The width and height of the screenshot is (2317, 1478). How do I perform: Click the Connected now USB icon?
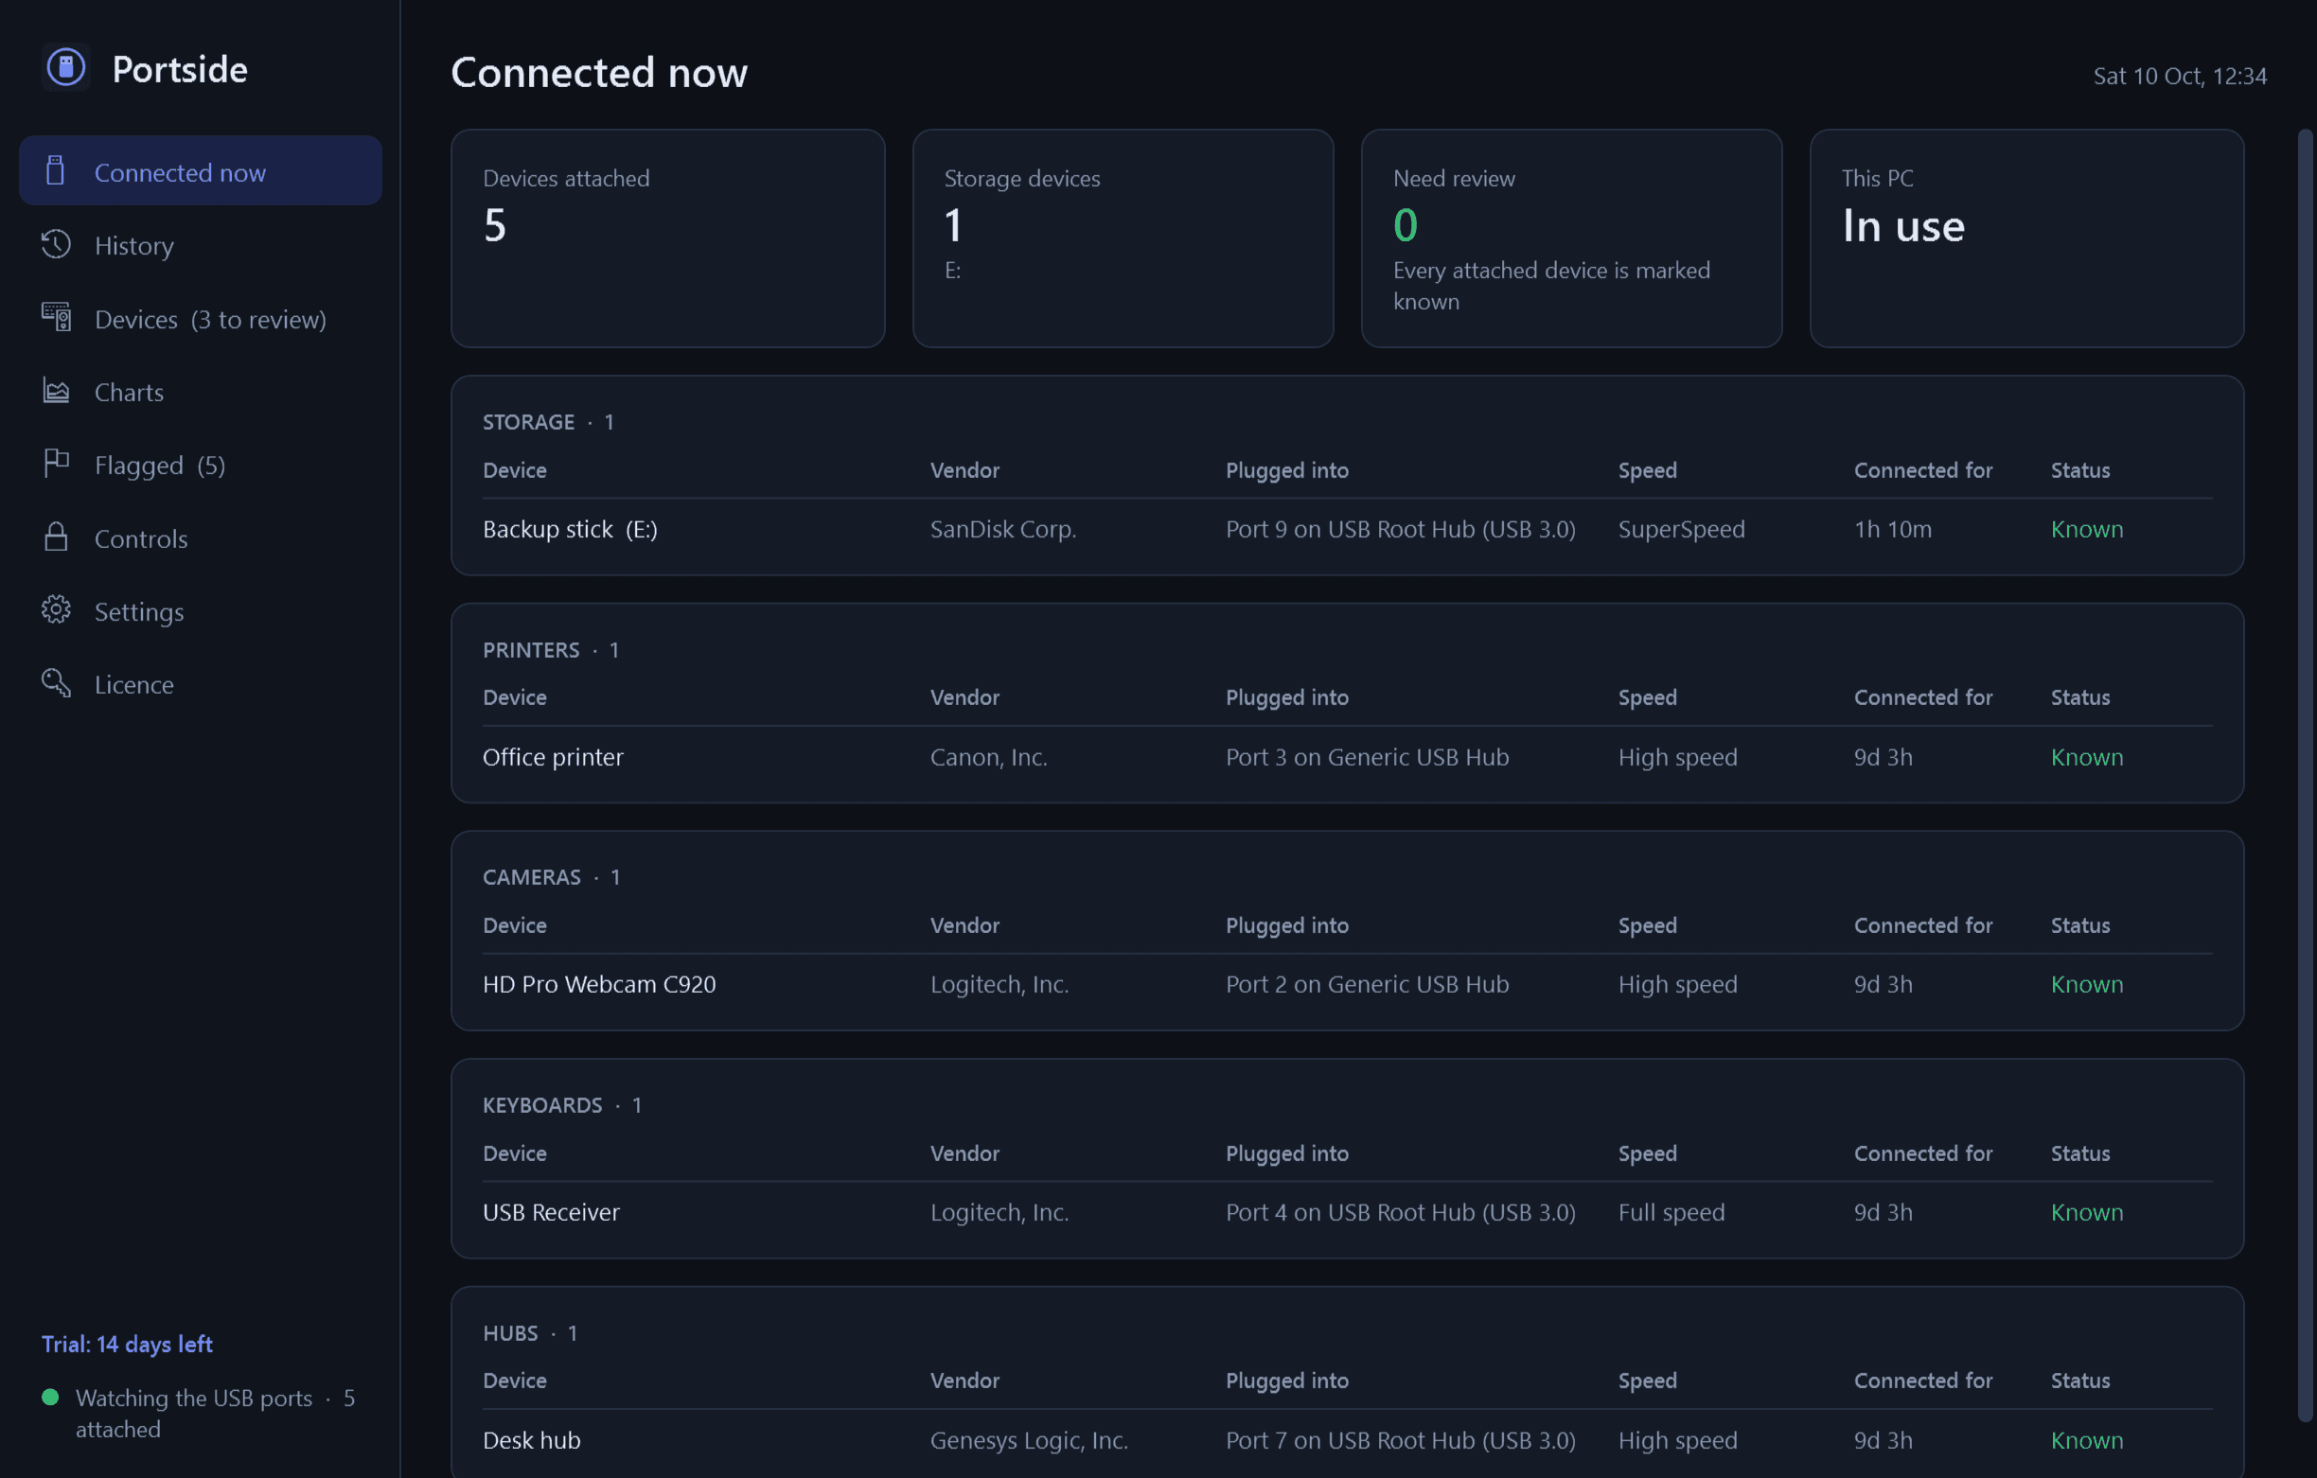click(56, 171)
